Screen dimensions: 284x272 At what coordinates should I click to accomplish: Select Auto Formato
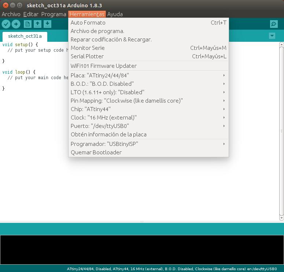tap(148, 23)
